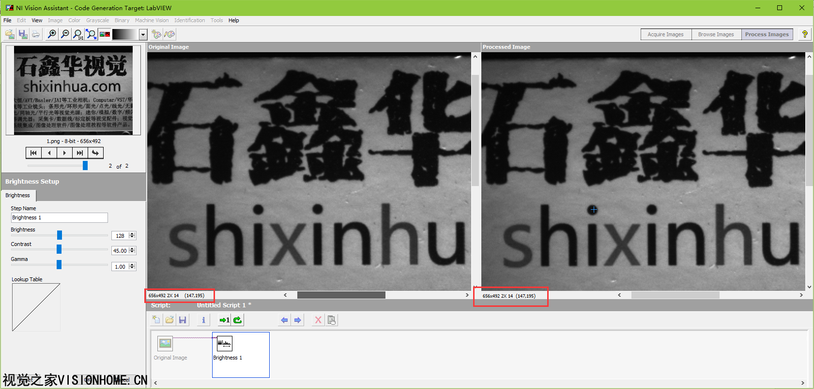Click the Zoom Out magnifier icon
Screen dimensions: 814x389
65,34
